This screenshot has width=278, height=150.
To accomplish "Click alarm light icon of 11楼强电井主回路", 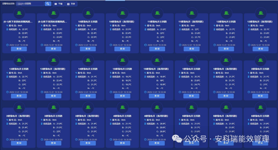I will point(157,13).
